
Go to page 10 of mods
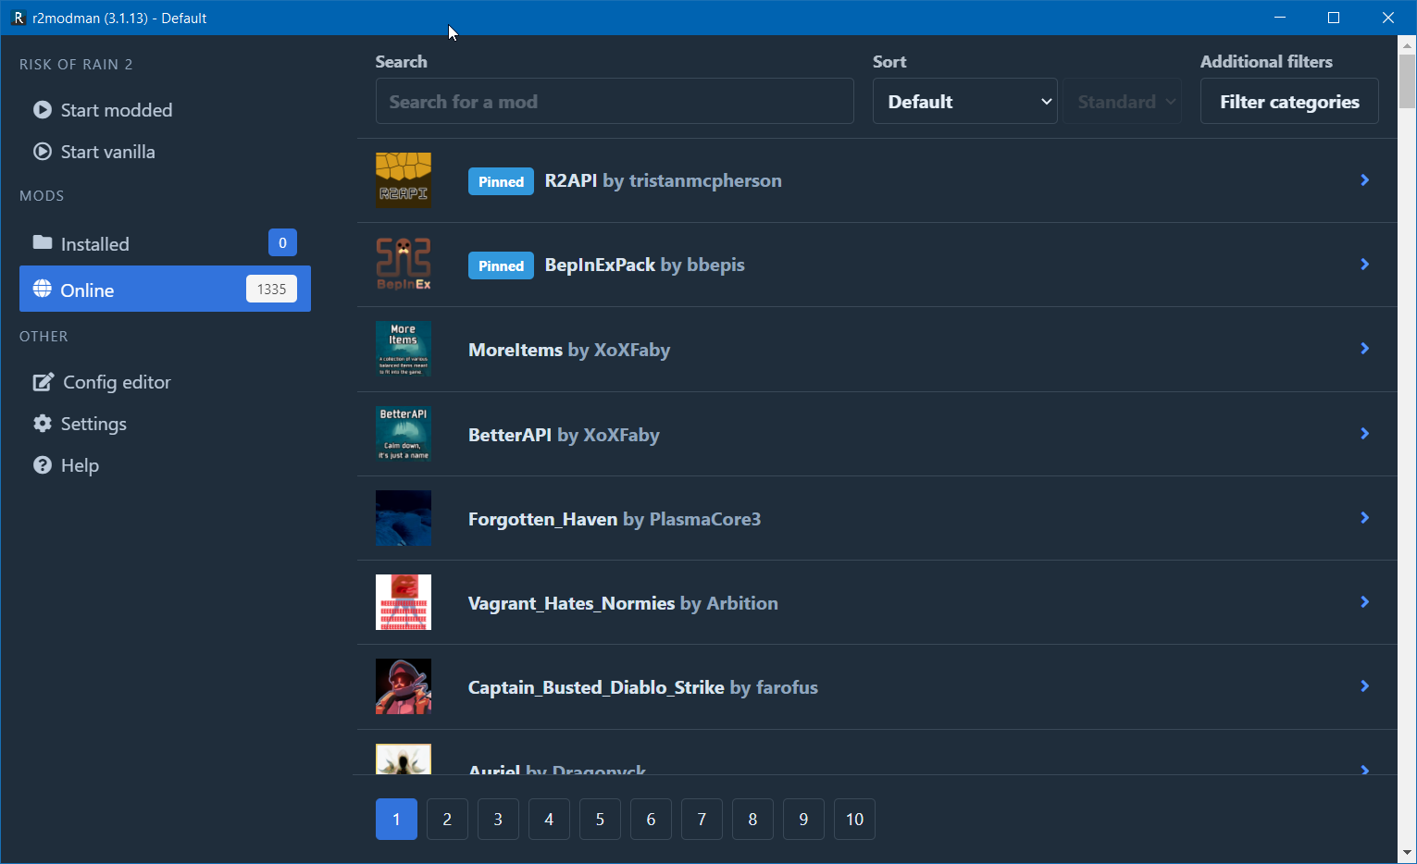pos(854,819)
